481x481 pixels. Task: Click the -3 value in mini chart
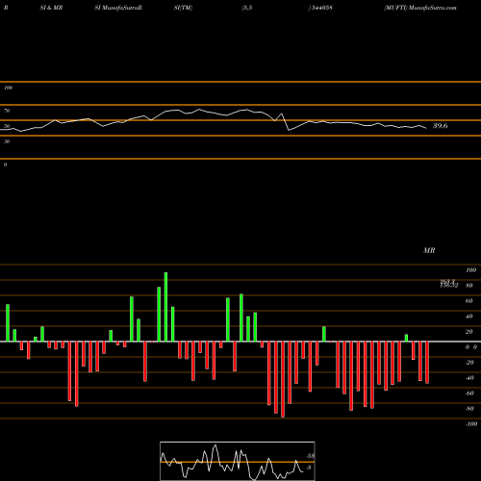click(309, 468)
